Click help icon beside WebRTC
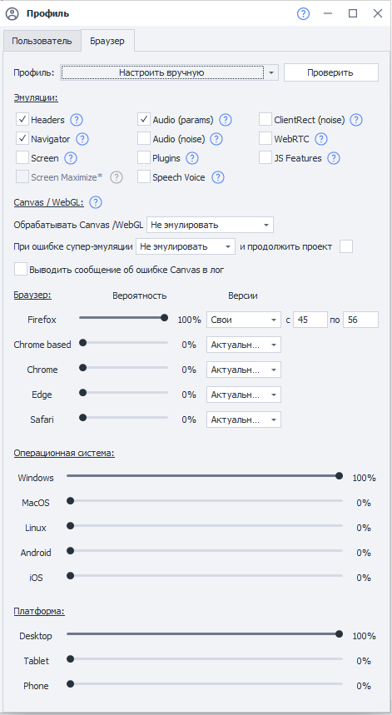 point(321,139)
